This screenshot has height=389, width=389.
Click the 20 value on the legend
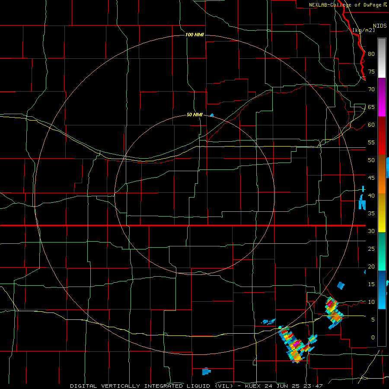click(x=371, y=266)
